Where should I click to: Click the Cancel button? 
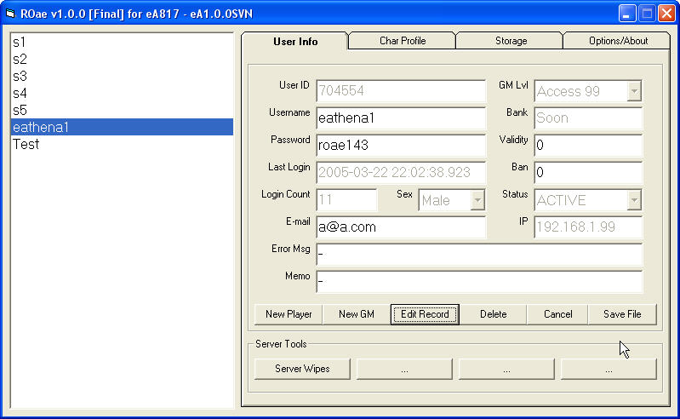tap(557, 314)
